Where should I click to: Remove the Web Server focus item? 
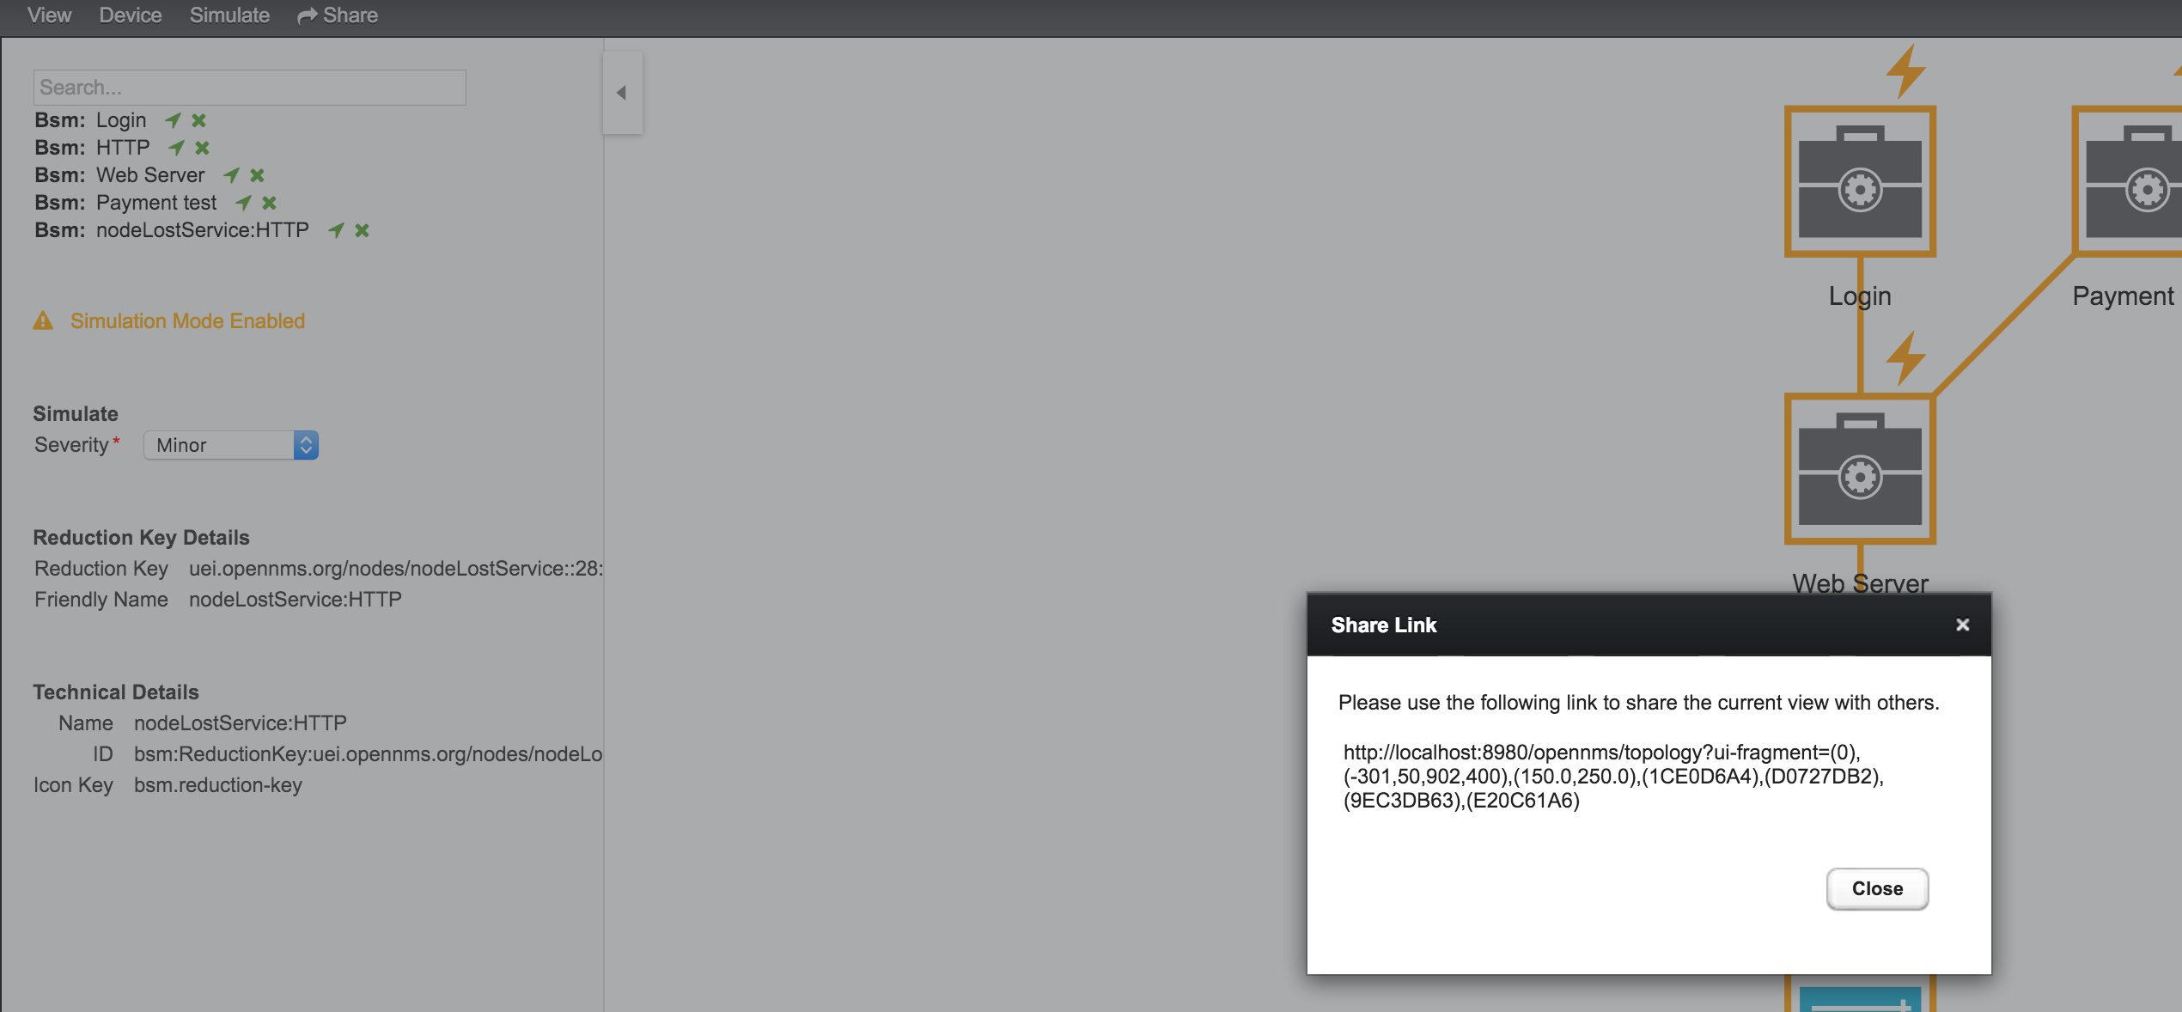coord(257,175)
